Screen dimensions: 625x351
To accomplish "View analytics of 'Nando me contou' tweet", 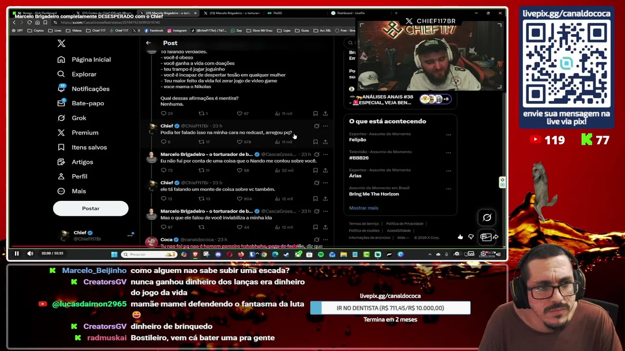I will [x=284, y=170].
